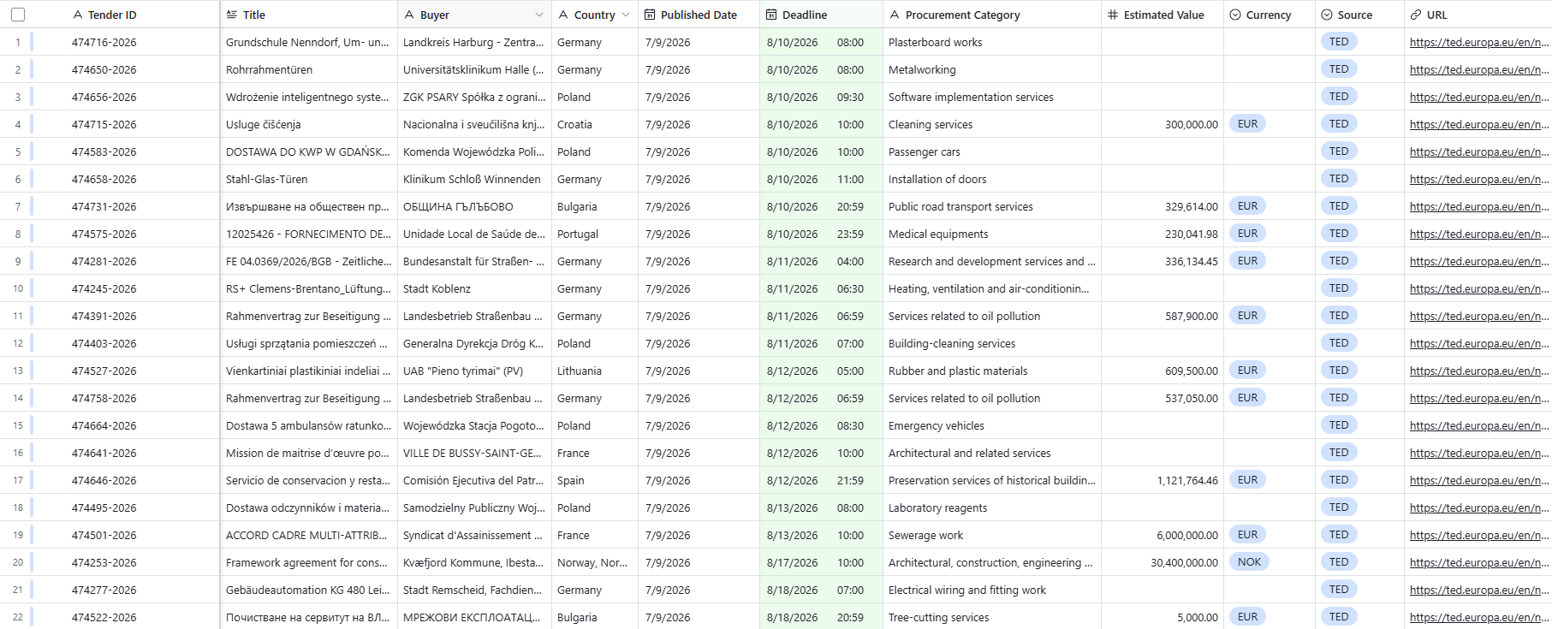Click the EUR tag in Sewerage work row

1247,535
